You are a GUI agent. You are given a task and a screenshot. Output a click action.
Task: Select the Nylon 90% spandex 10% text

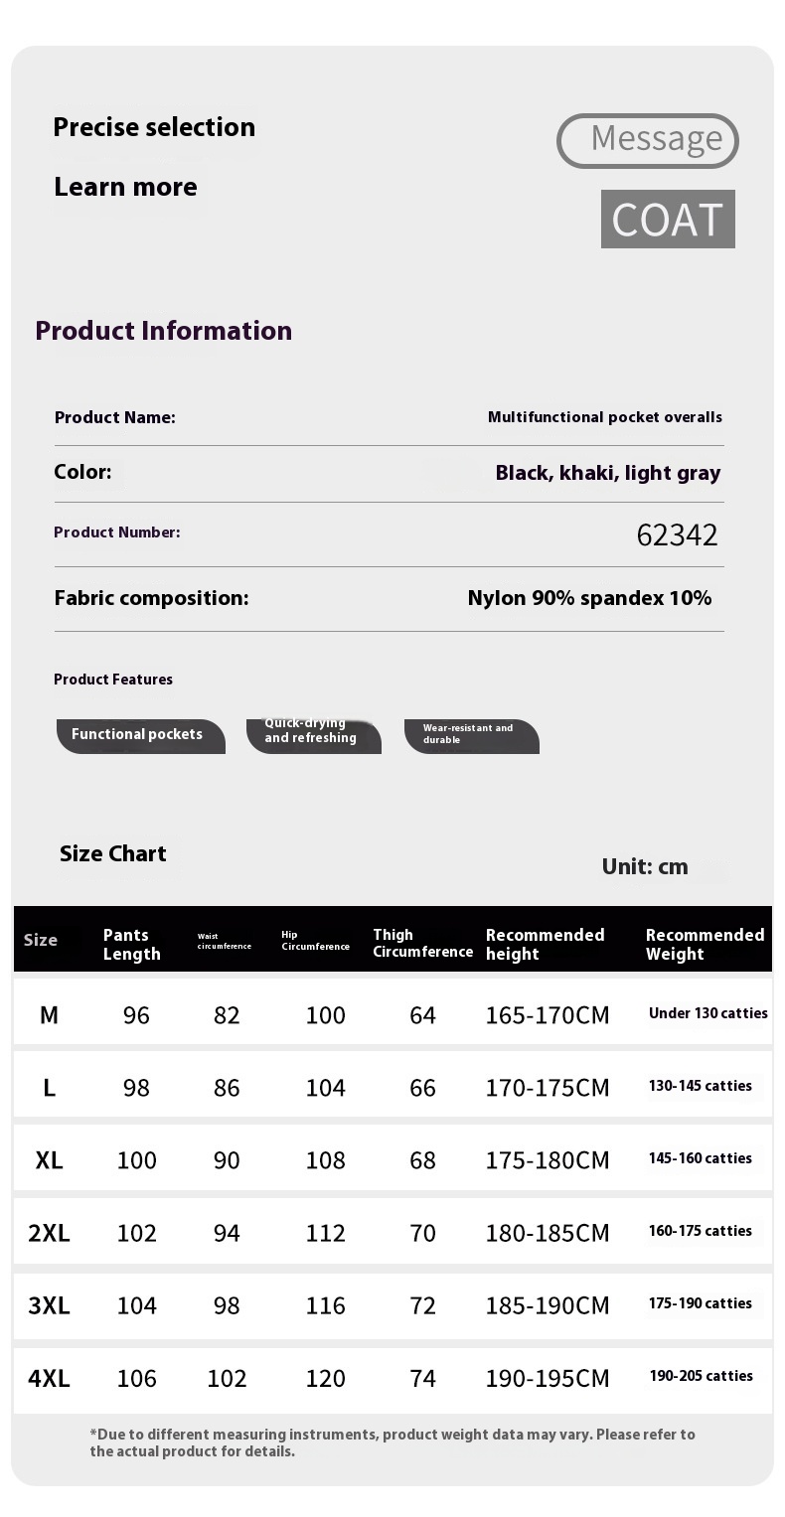[589, 598]
